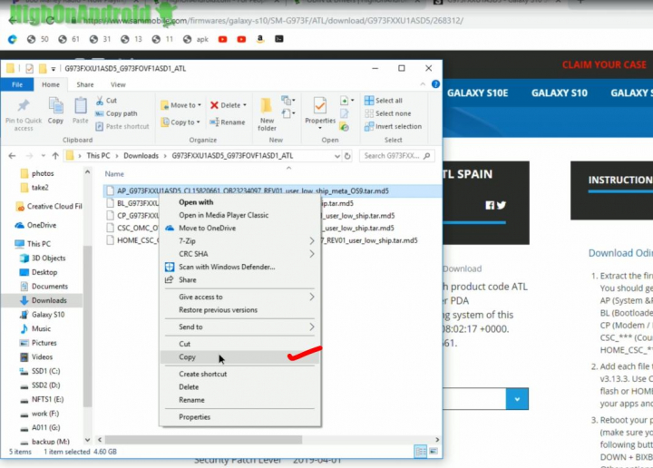Open the File ribbon tab
Screen dimensions: 653x468
click(17, 84)
